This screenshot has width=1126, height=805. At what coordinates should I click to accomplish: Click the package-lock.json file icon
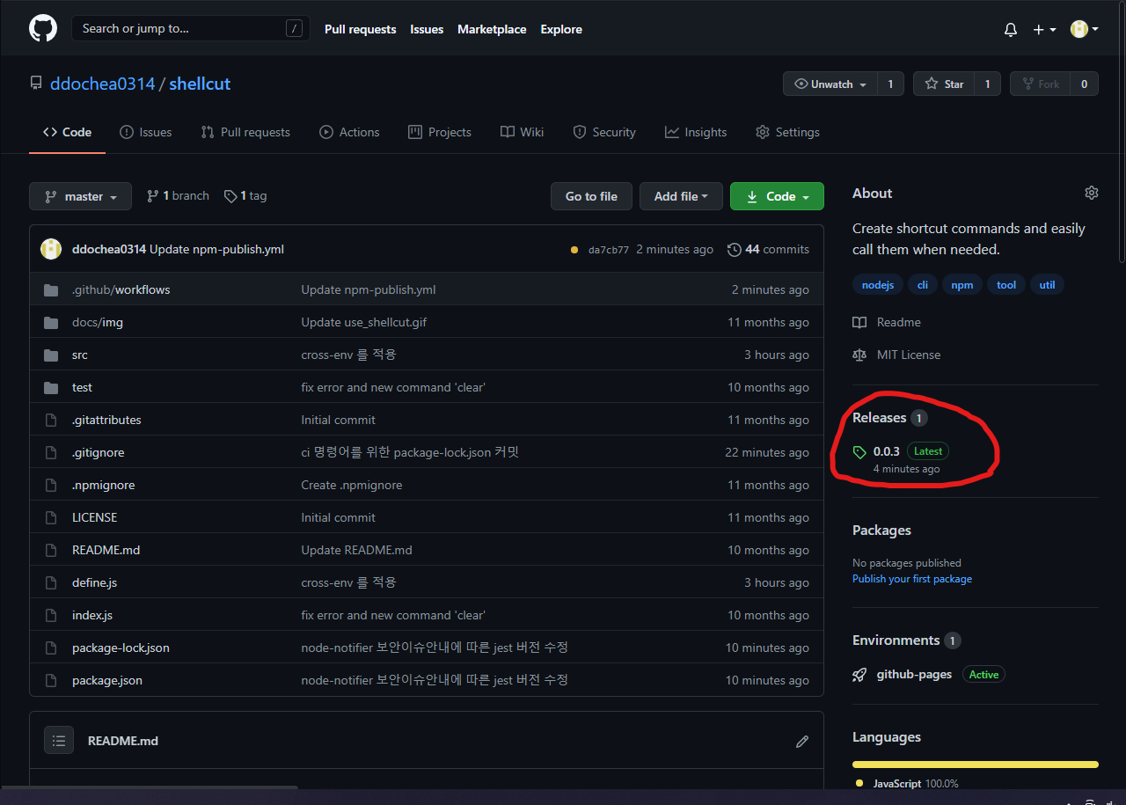(x=51, y=648)
